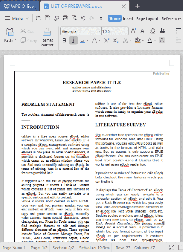
Task: Copy the selected text
Action: [x=29, y=40]
